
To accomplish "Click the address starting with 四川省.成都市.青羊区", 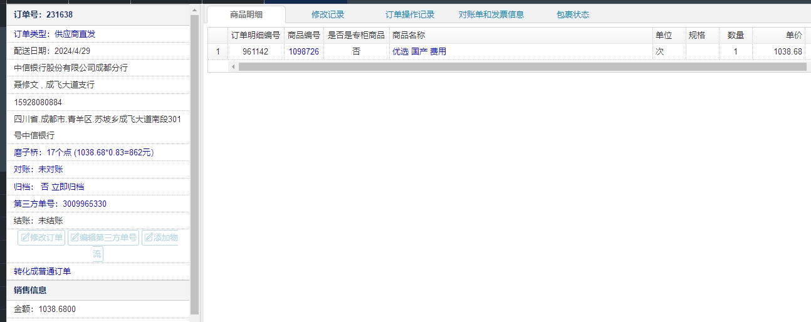I will pos(97,127).
